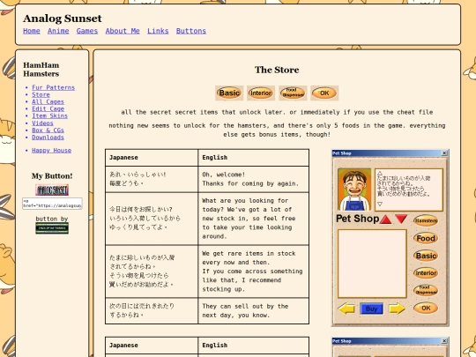
Task: Go to Fur Patterns page
Action: 54,88
